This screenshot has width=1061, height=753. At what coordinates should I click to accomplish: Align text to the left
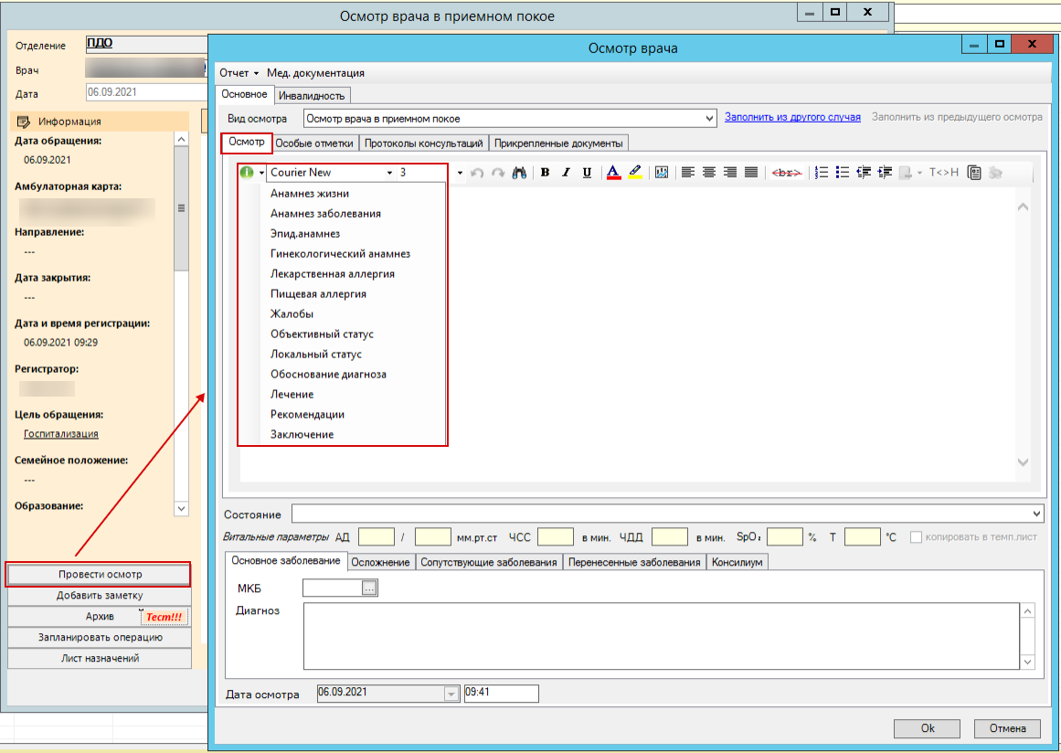tap(687, 174)
